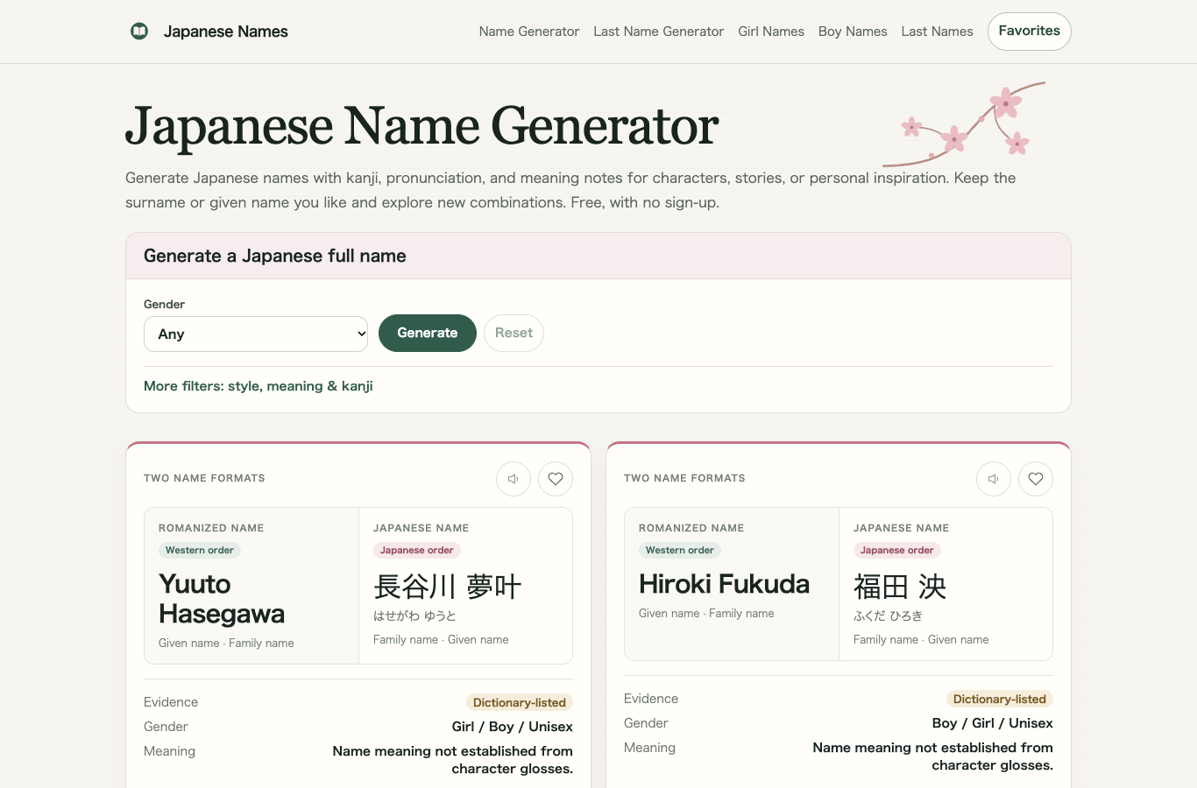Expand More filters: style, meaning & kanji

pyautogui.click(x=259, y=386)
